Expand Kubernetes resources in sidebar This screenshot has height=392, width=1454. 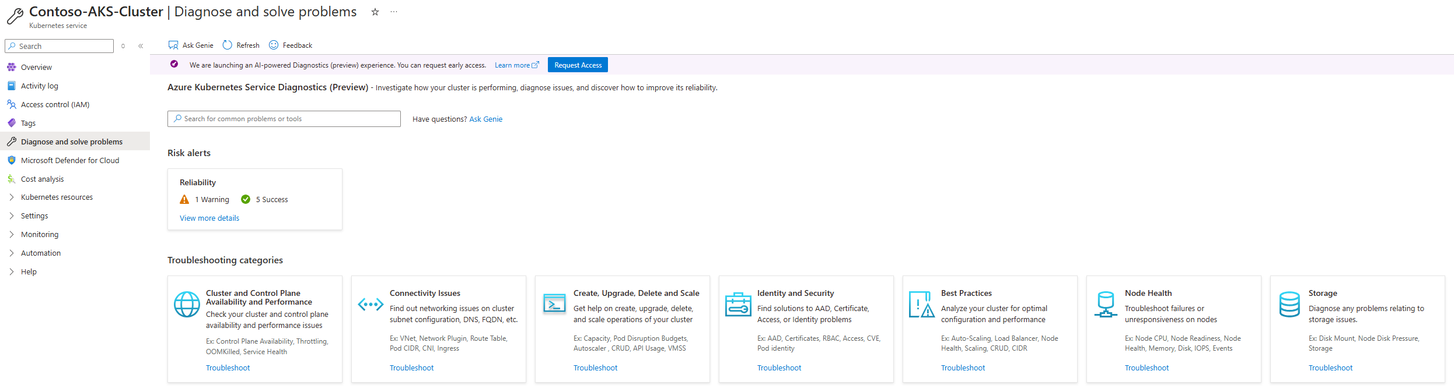tap(12, 197)
